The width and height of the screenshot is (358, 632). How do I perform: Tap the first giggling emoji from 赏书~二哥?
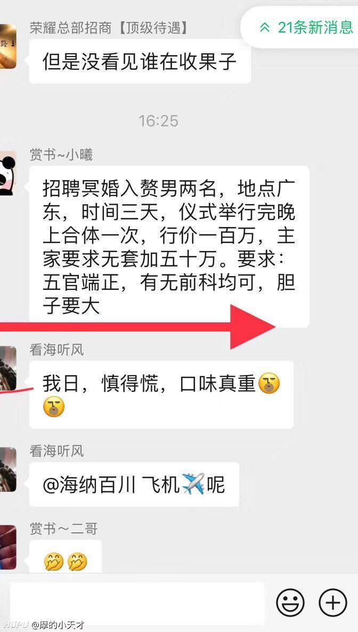54,562
